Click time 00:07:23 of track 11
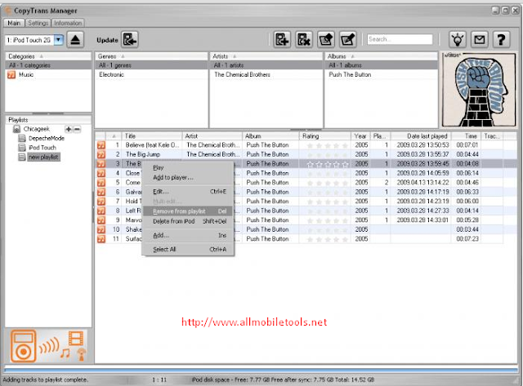 click(467, 239)
